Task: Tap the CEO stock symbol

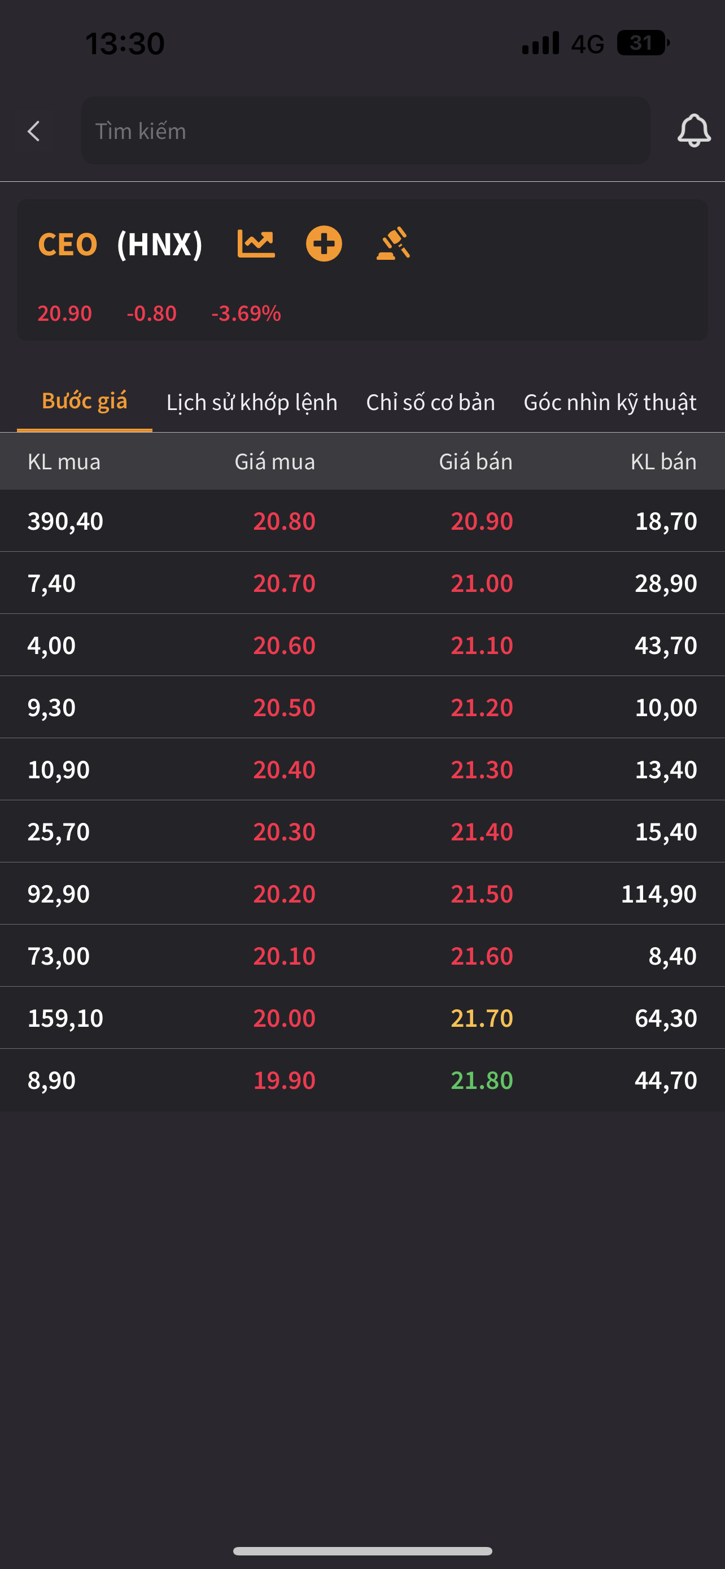Action: (x=68, y=245)
